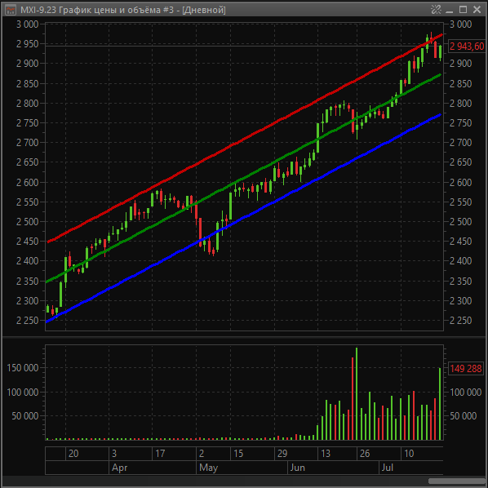
Task: Click the 2 943,60 current price label
Action: (x=467, y=47)
